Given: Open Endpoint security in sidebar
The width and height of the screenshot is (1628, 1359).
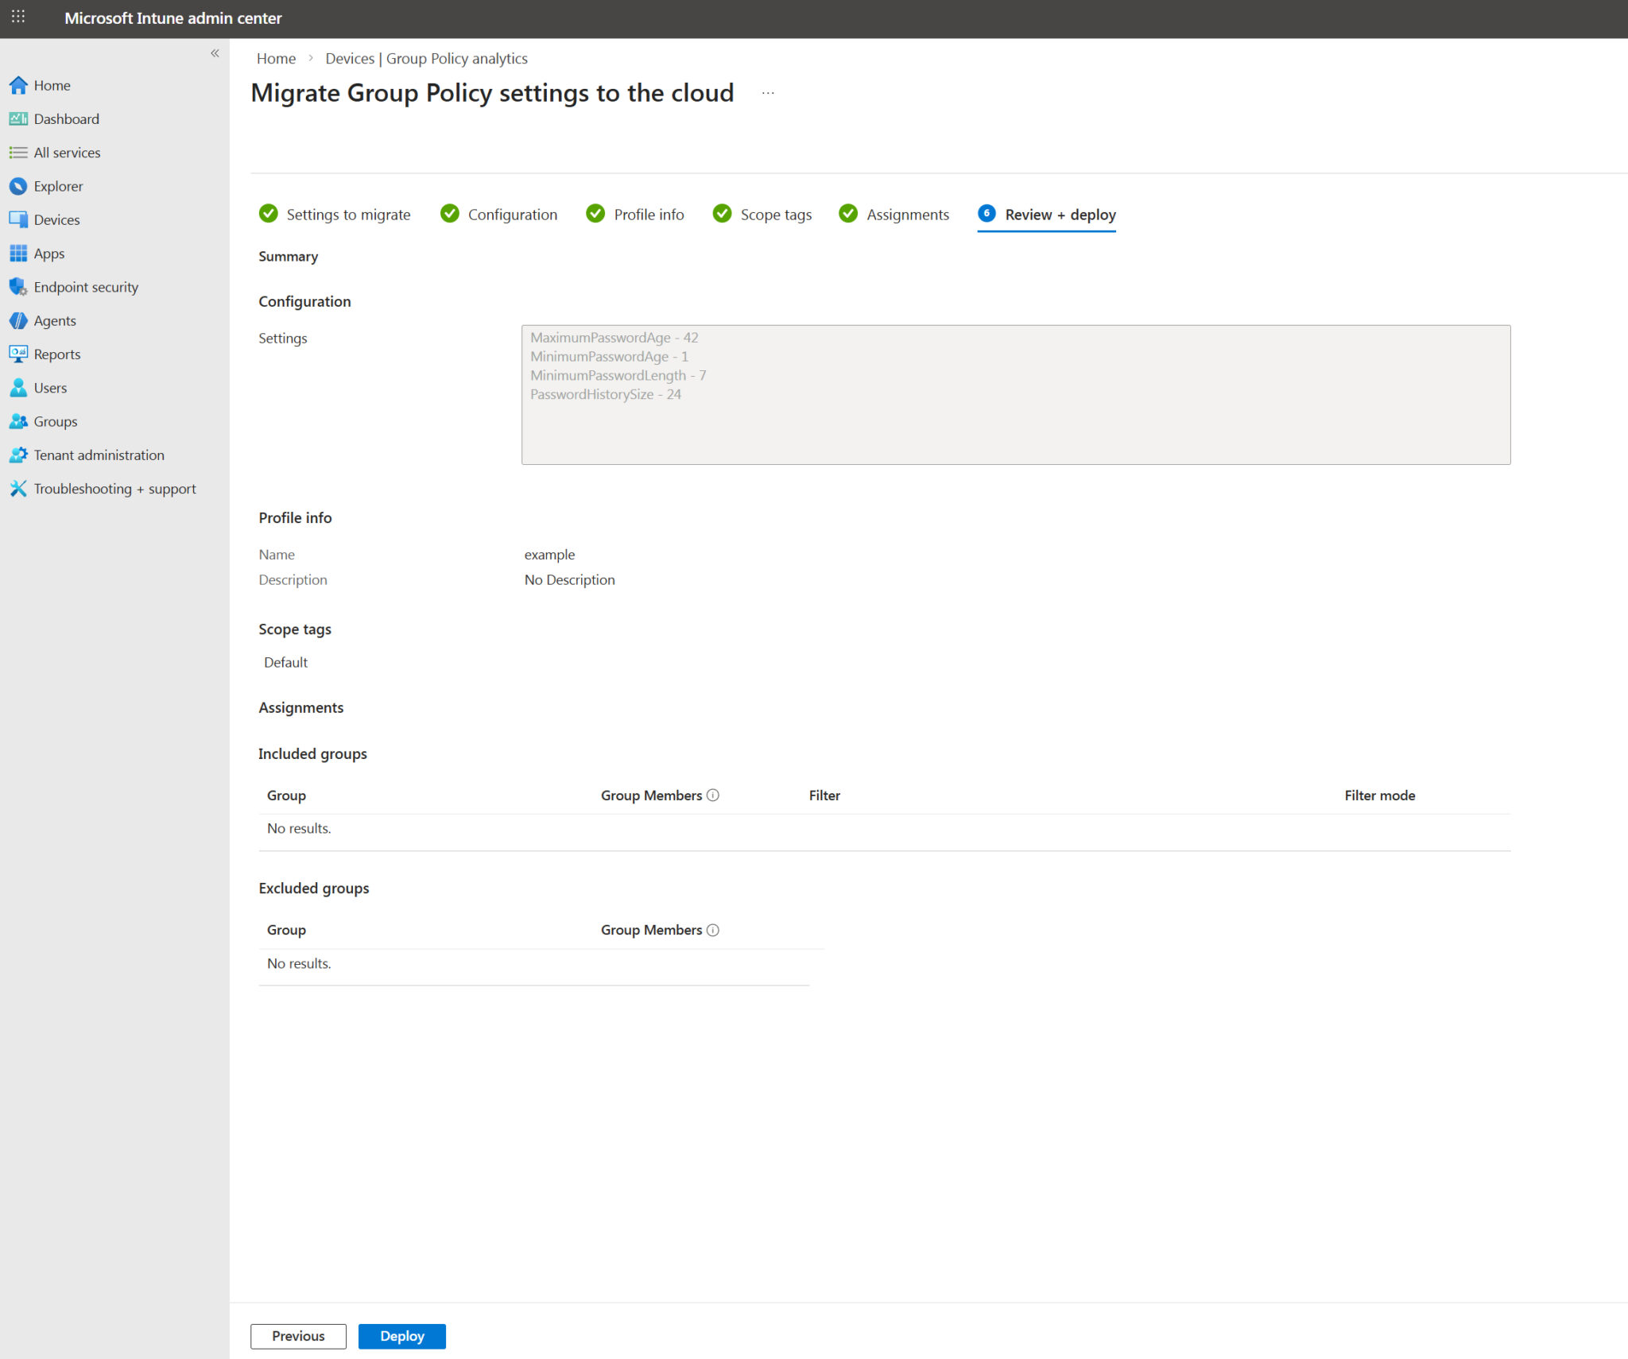Looking at the screenshot, I should tap(86, 287).
